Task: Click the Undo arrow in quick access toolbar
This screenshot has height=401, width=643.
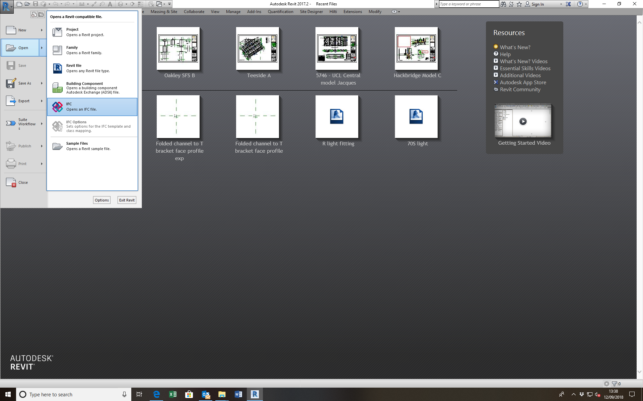Action: (x=56, y=4)
